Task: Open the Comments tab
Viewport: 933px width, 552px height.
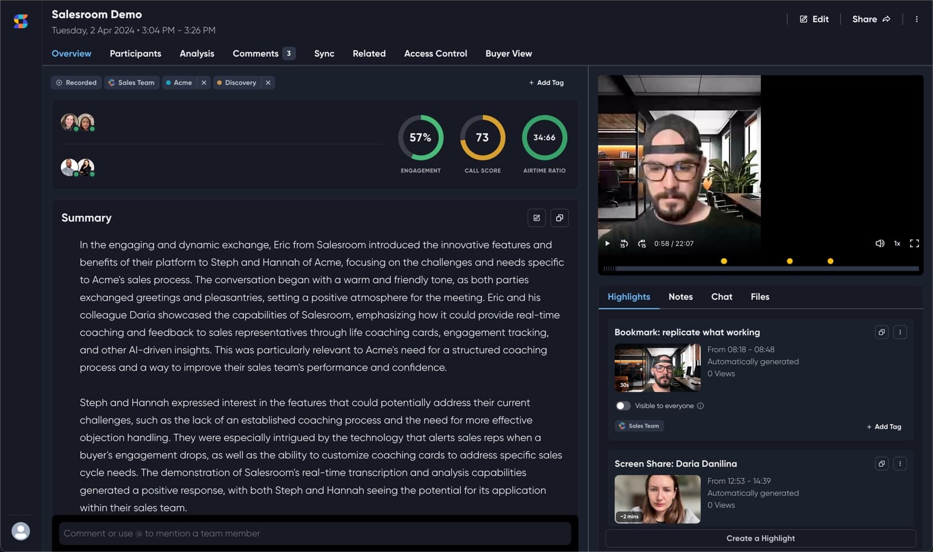Action: point(264,53)
